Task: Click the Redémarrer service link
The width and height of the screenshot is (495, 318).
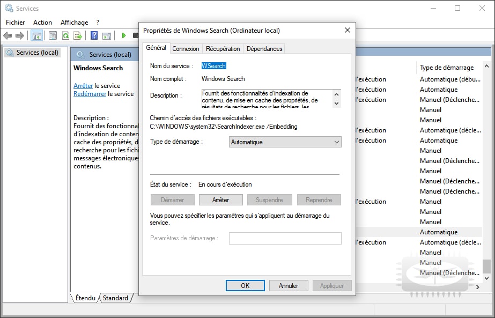Action: [90, 94]
